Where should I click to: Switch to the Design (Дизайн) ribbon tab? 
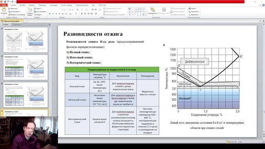click(32, 5)
